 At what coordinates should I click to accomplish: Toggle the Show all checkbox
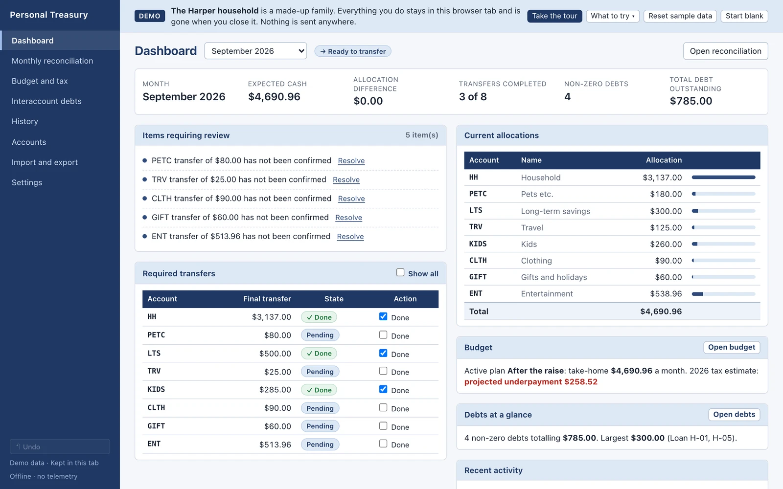(400, 273)
